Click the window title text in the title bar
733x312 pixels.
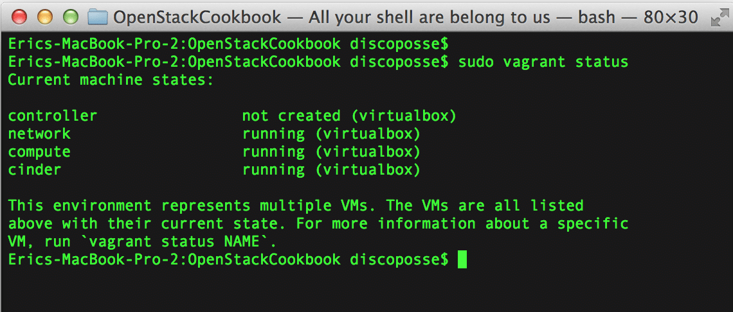coord(405,17)
